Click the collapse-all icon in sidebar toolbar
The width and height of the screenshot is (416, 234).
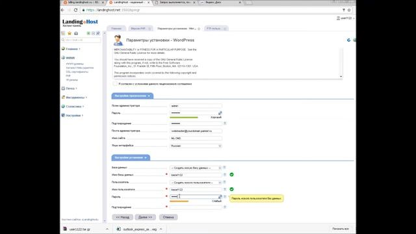click(x=93, y=33)
